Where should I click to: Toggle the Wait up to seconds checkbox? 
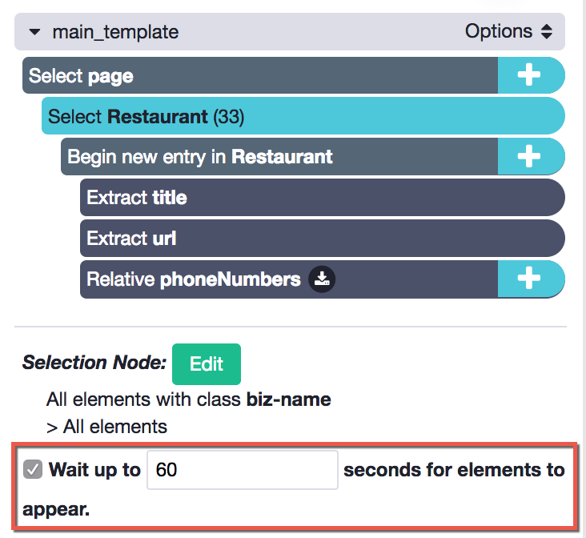(33, 469)
